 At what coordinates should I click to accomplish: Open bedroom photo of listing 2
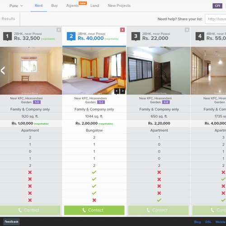(94, 71)
